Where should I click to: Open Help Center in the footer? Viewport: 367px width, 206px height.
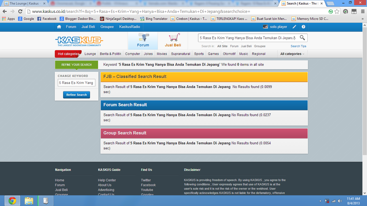107,180
